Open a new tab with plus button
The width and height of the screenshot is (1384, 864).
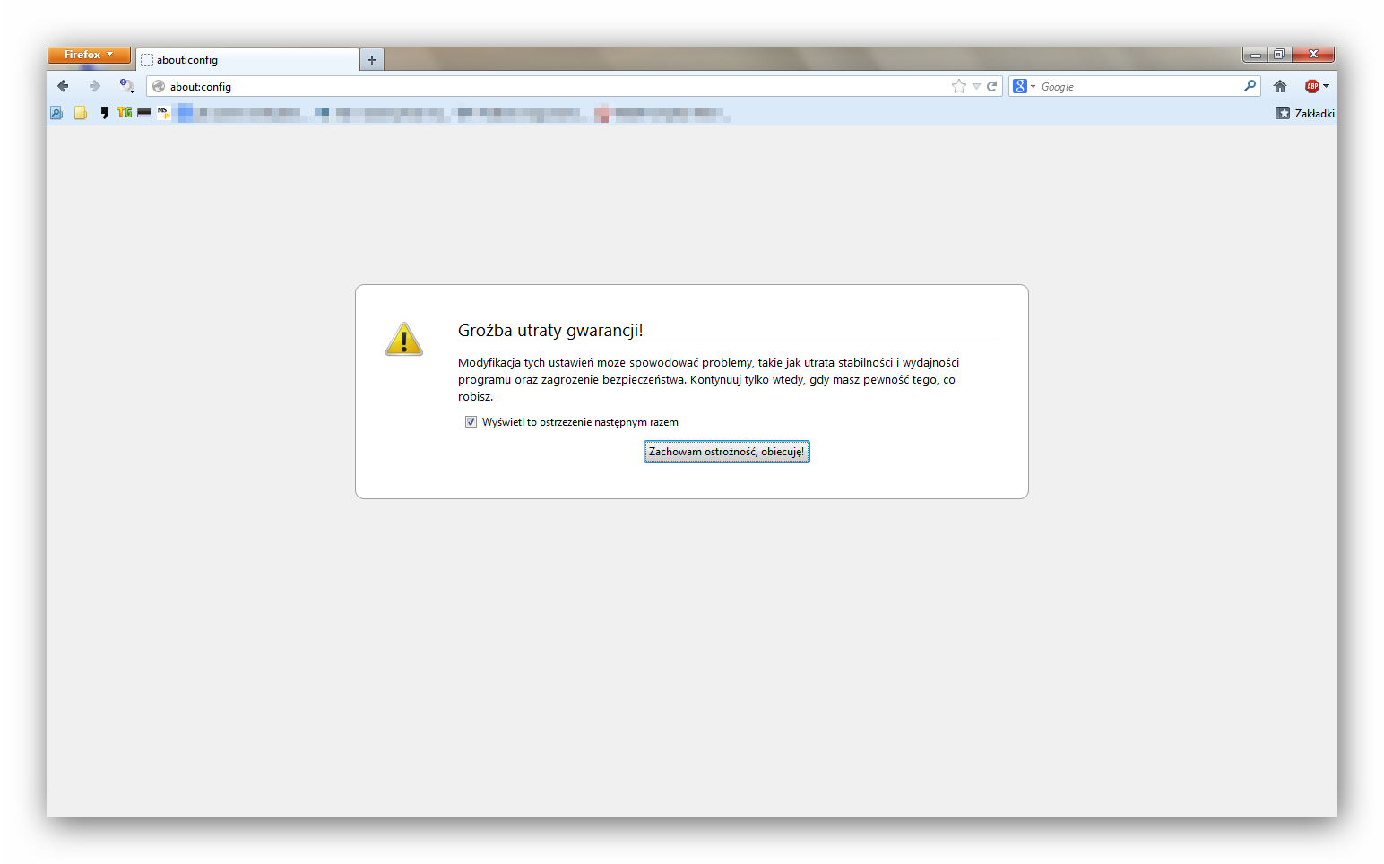[372, 60]
